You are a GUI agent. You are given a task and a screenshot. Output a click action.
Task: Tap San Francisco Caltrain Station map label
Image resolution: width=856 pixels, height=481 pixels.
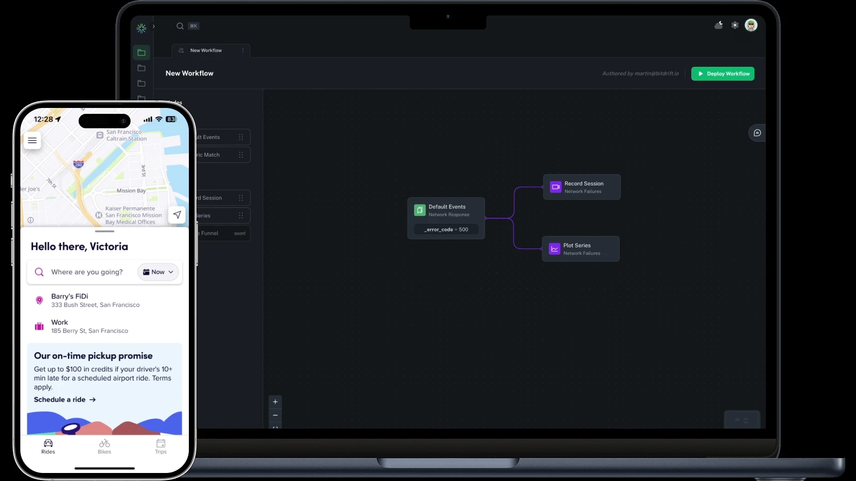126,135
